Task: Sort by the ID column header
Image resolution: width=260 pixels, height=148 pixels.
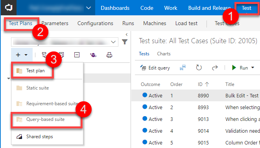Action: pos(203,84)
